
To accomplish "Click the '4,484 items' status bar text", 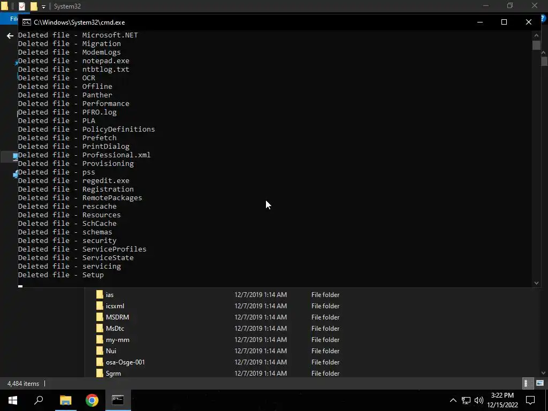I will (23, 383).
